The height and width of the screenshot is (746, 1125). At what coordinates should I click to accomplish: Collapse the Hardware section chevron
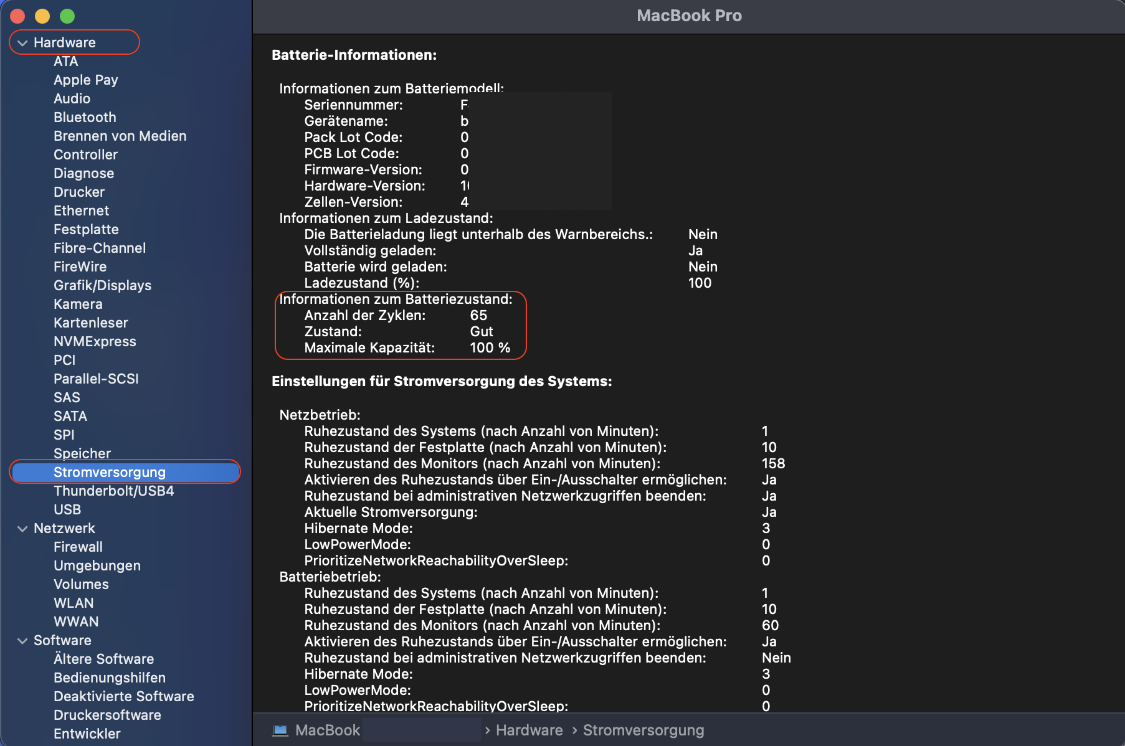pos(23,43)
